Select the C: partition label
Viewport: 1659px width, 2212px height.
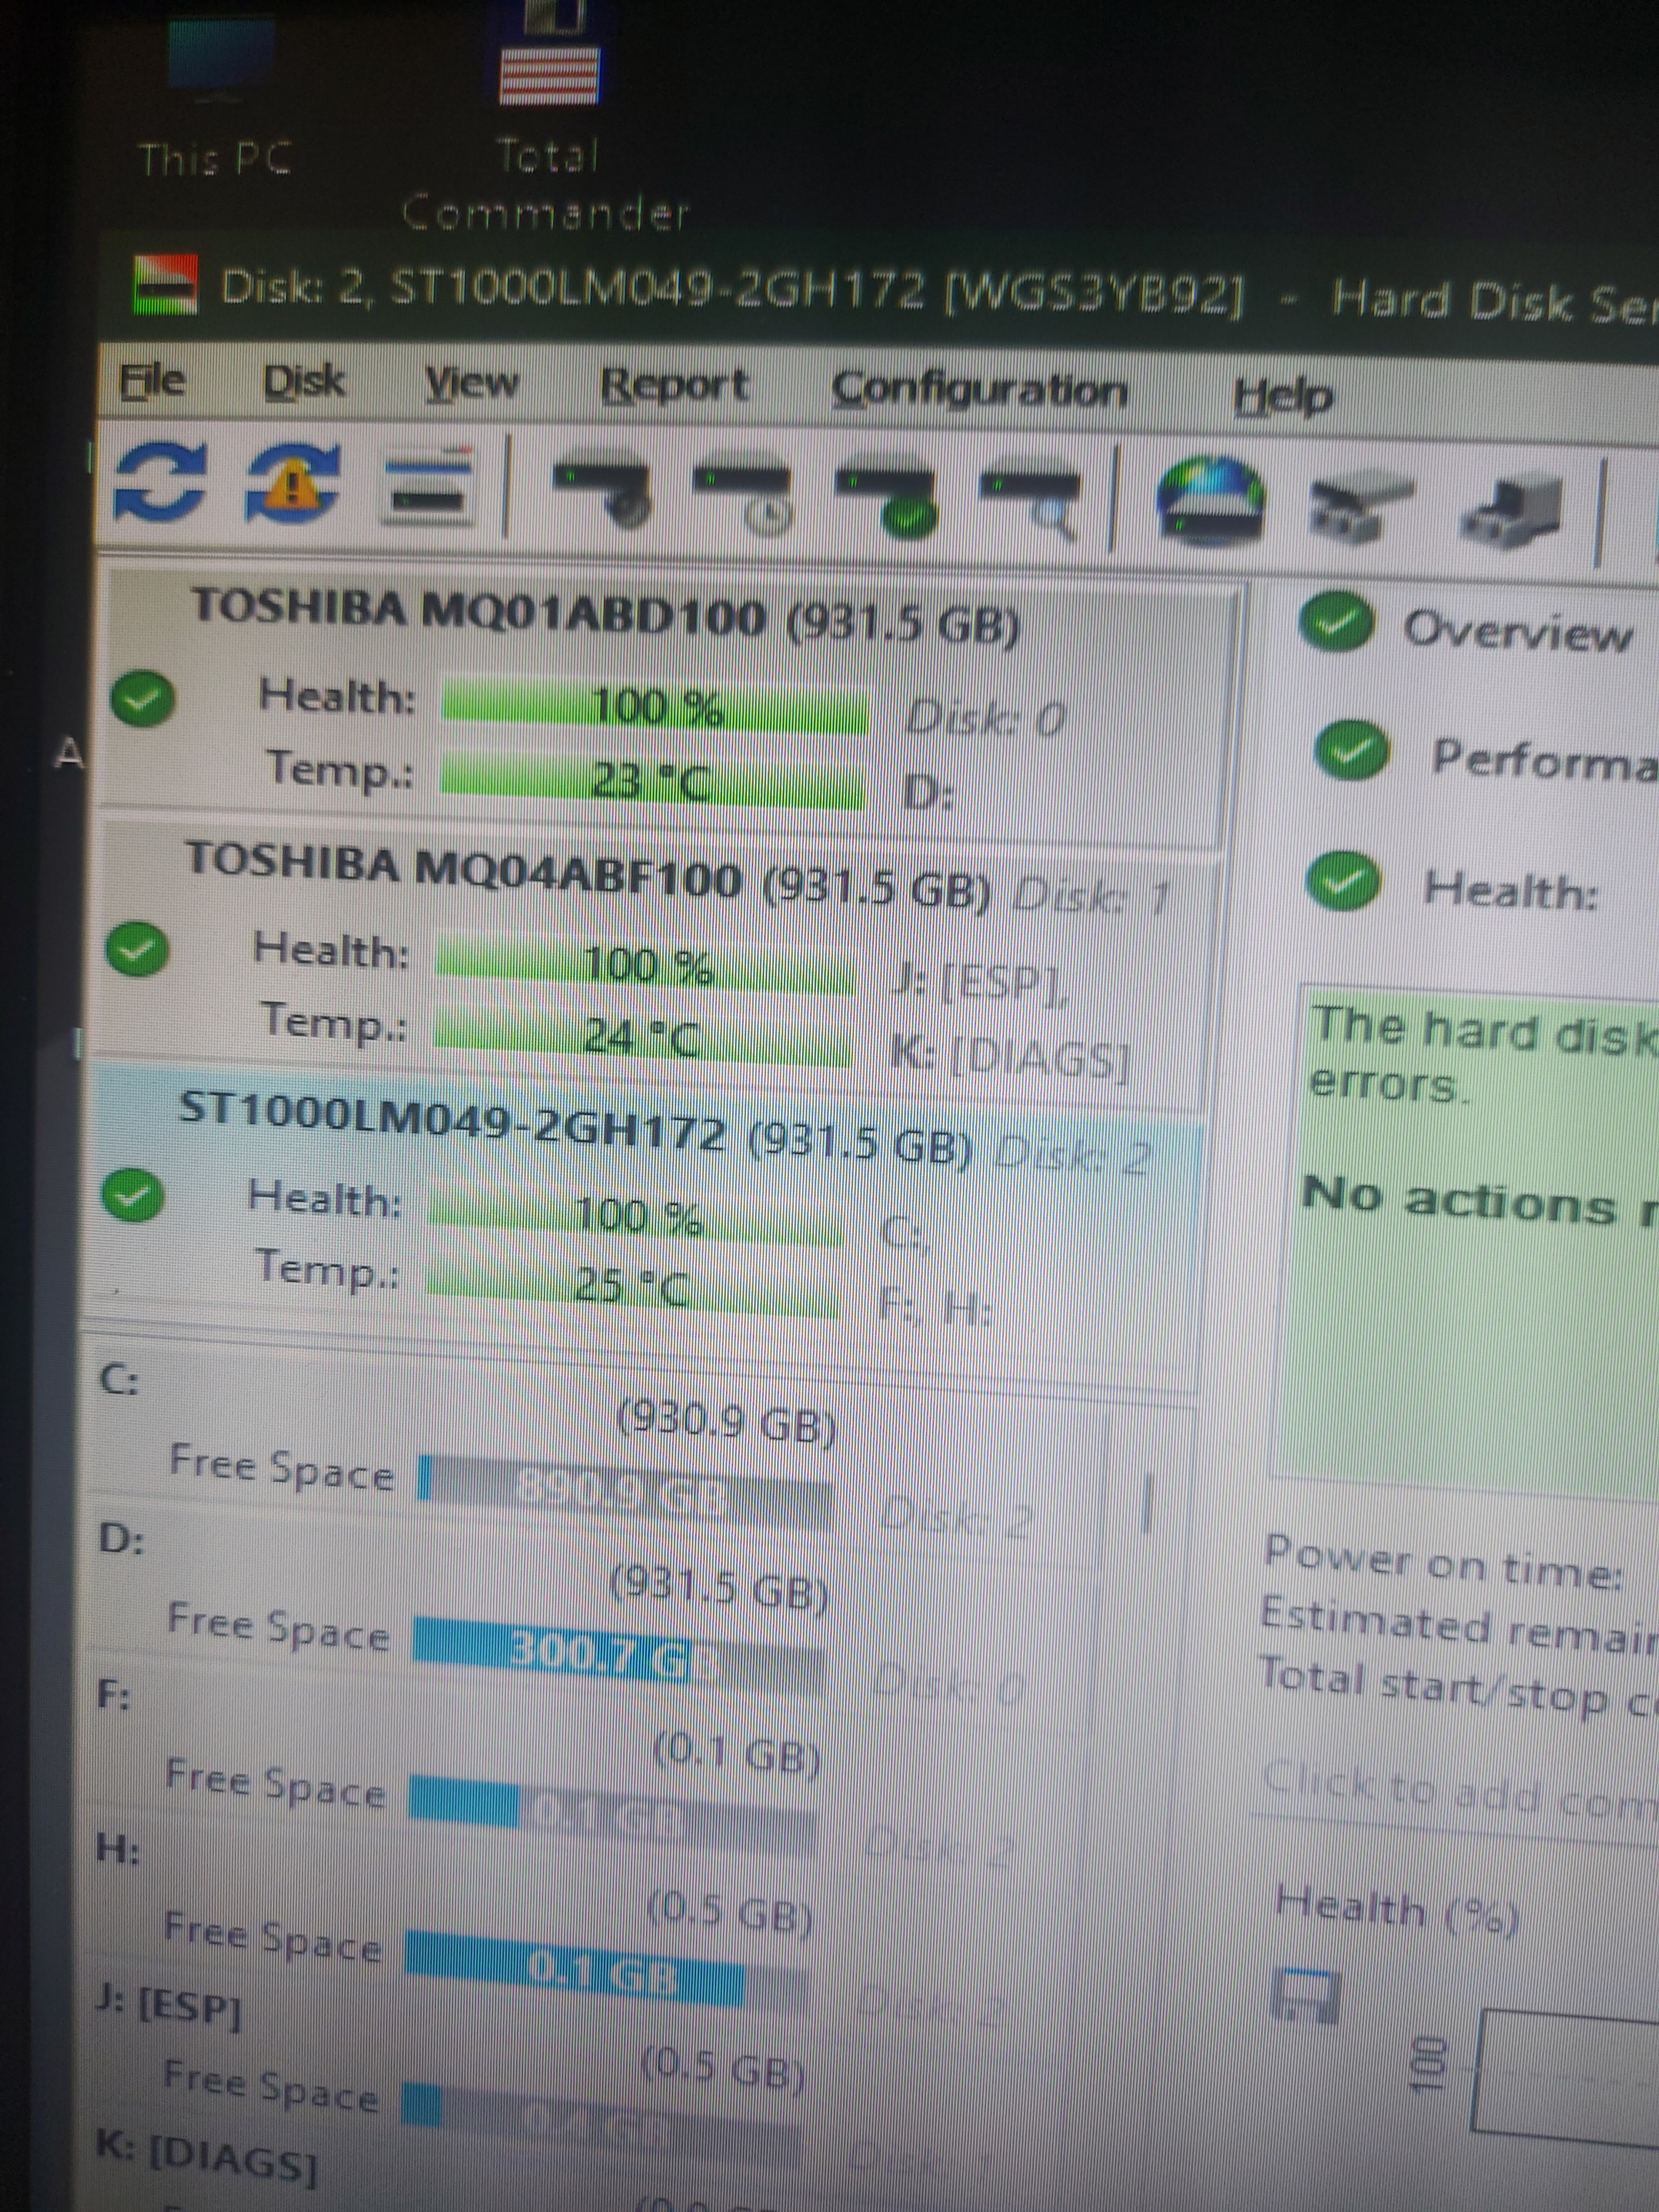(x=120, y=1381)
